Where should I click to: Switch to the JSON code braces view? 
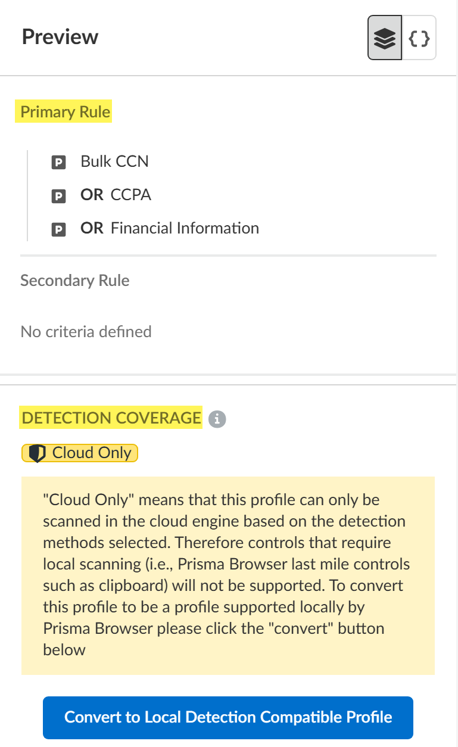pos(419,38)
